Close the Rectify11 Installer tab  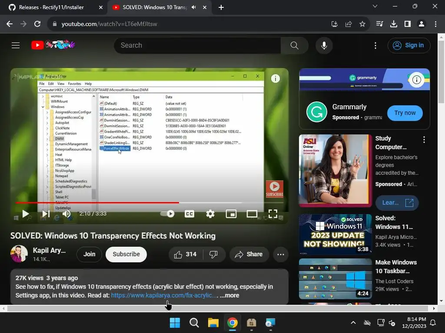(x=101, y=7)
